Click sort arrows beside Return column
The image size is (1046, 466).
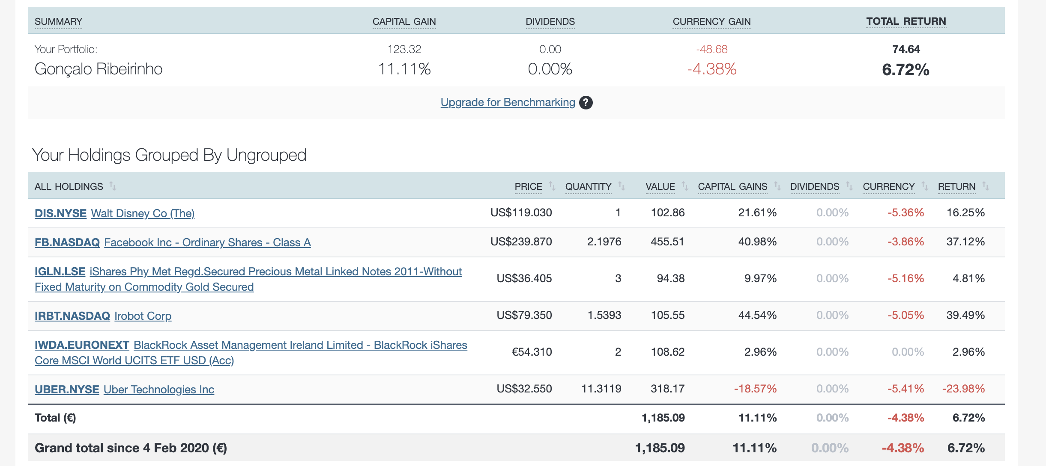coord(986,186)
